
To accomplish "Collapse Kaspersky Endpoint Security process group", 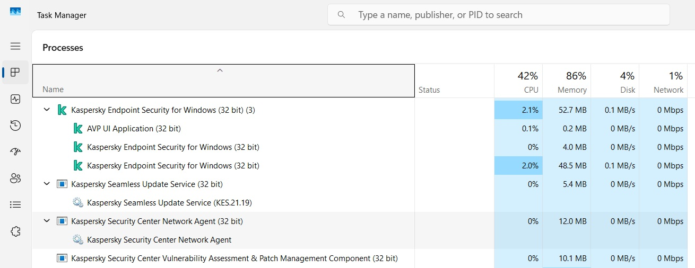I will [x=47, y=110].
